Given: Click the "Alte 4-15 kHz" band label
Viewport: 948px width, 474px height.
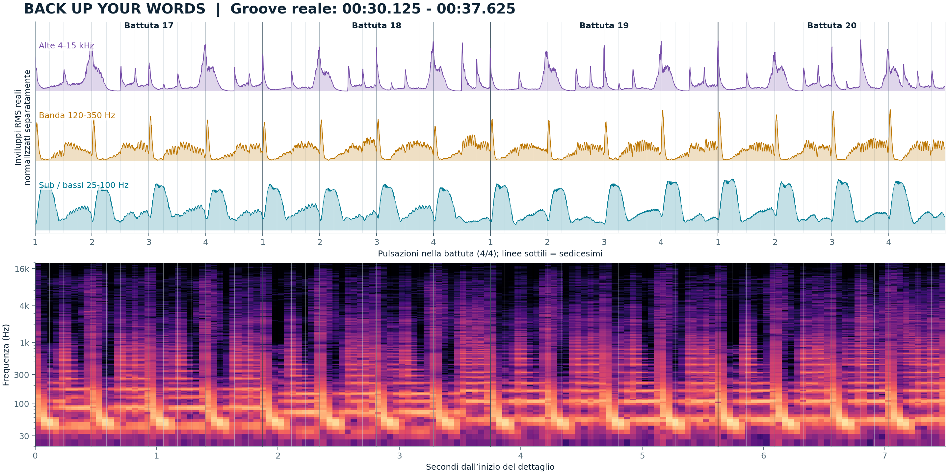Looking at the screenshot, I should coord(66,46).
